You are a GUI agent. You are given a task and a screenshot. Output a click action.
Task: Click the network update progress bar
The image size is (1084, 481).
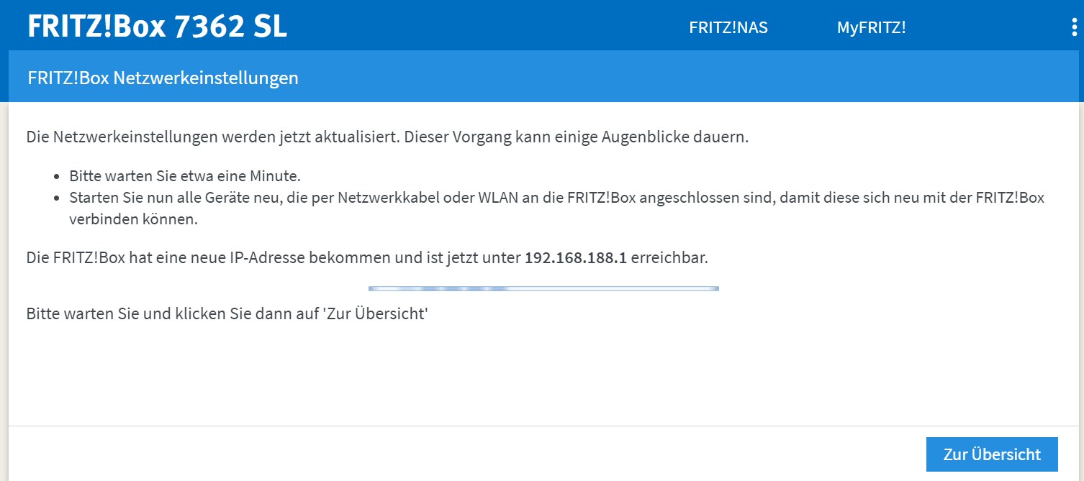pos(543,288)
